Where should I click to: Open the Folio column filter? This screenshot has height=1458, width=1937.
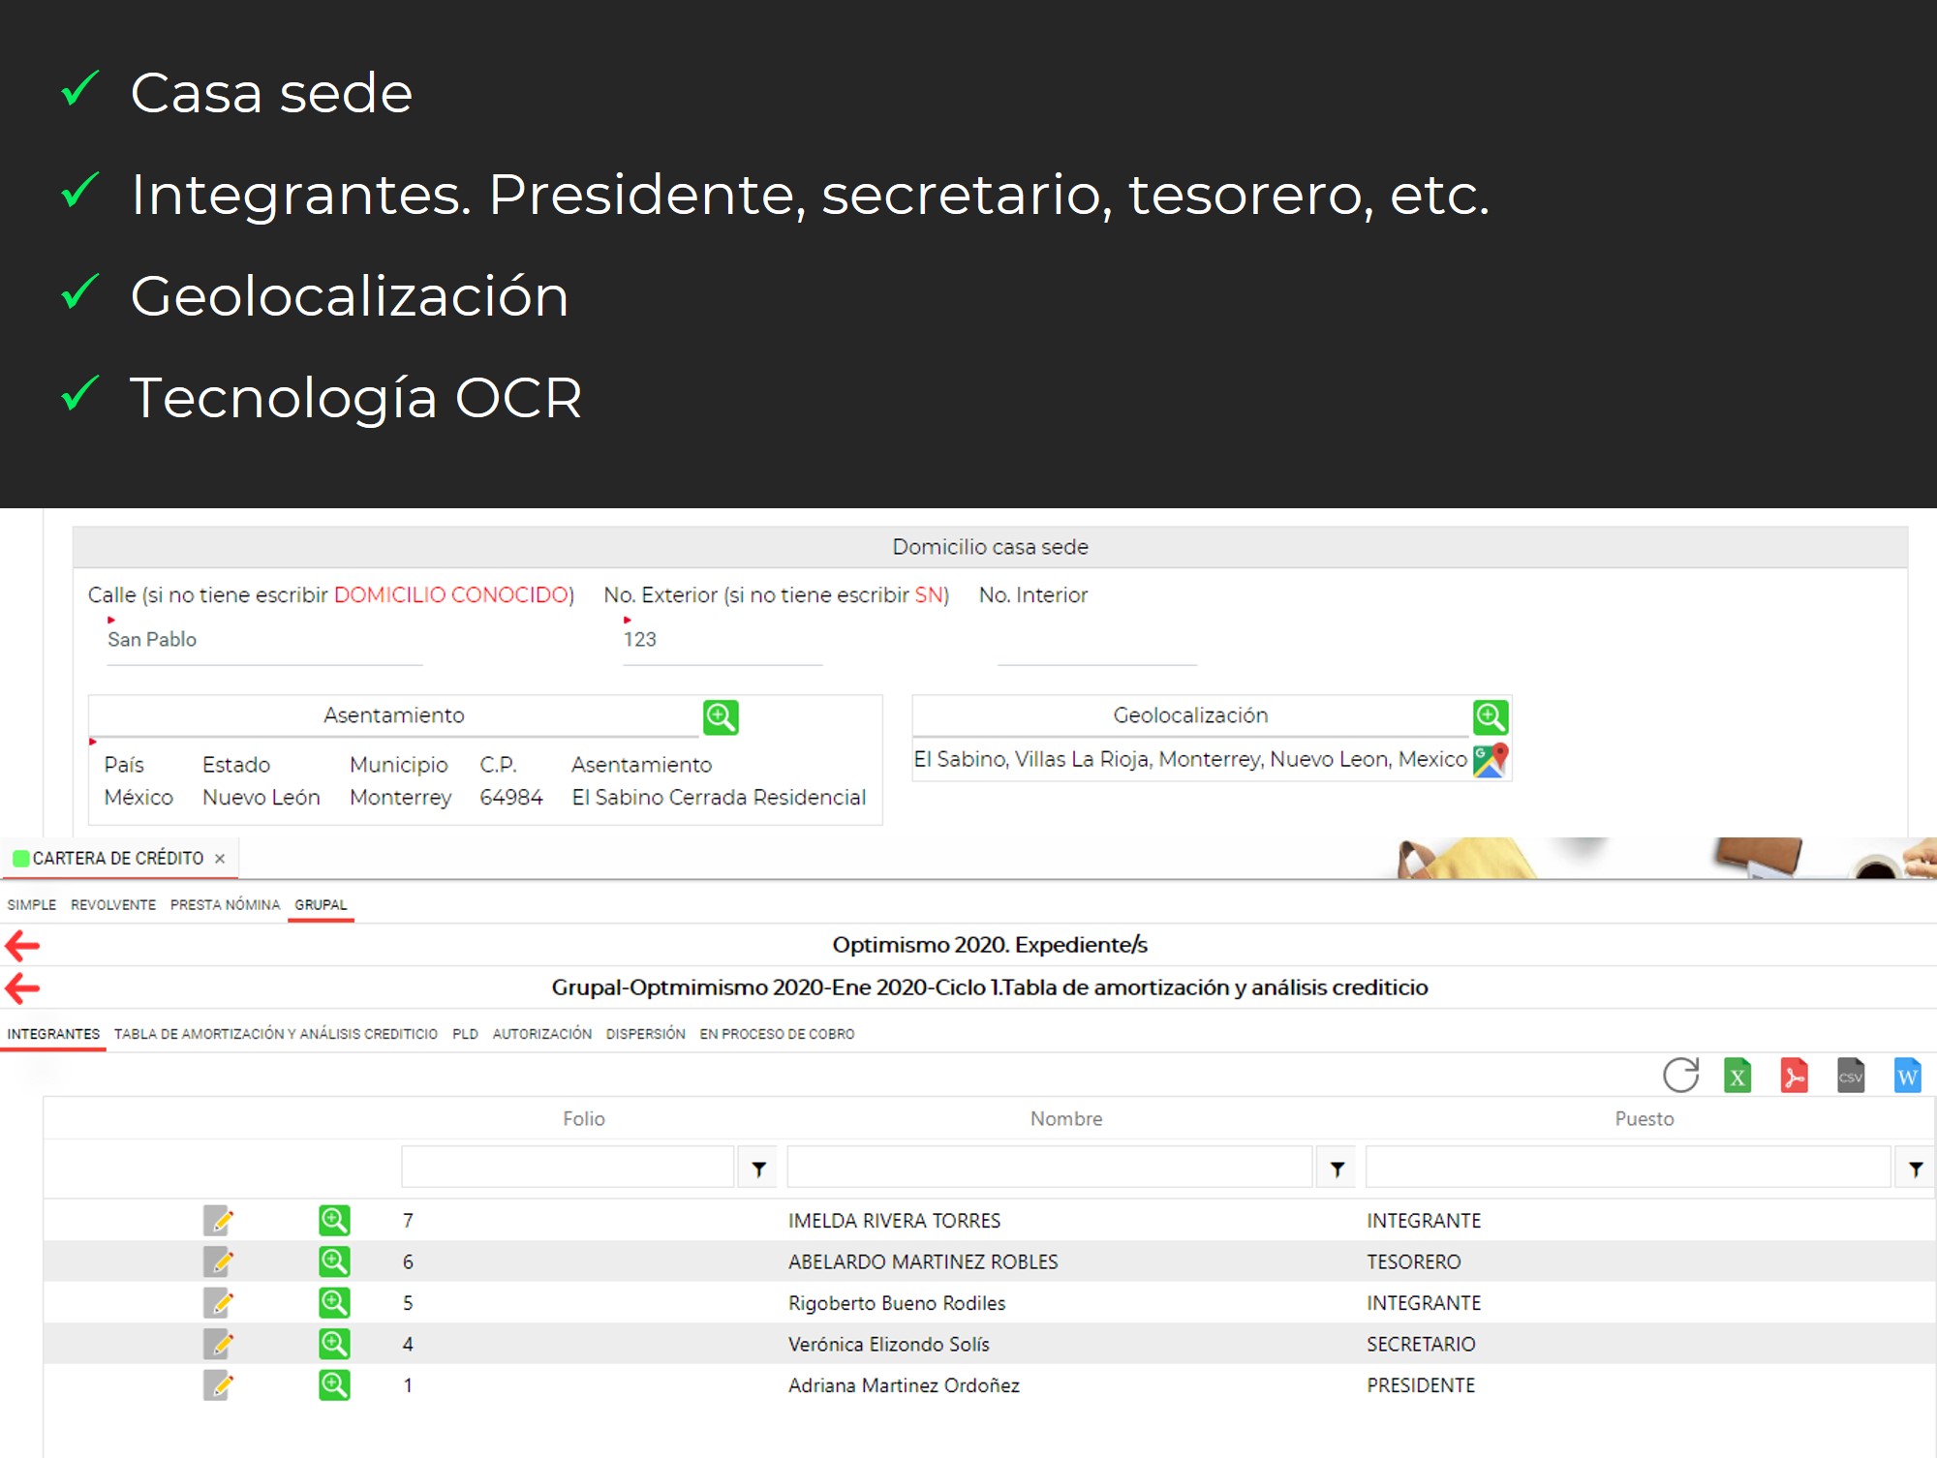[x=758, y=1169]
